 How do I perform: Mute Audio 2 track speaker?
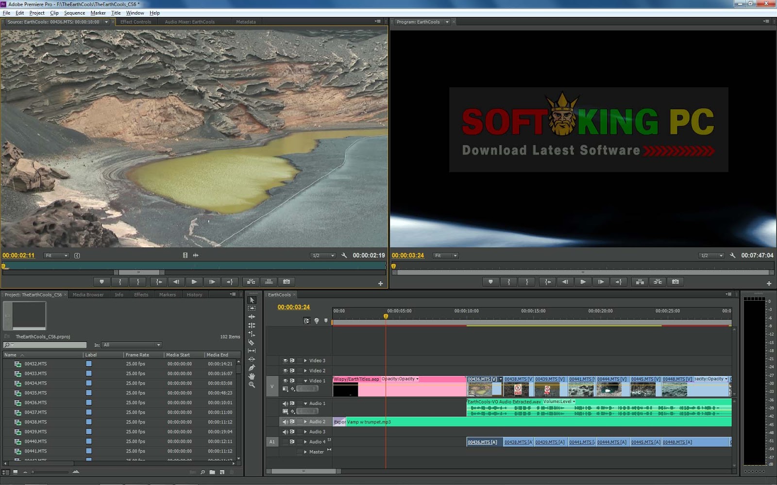click(x=285, y=421)
